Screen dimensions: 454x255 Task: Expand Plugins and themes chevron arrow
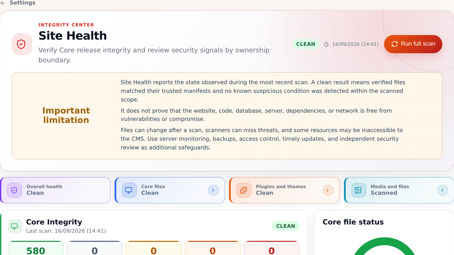[x=328, y=190]
